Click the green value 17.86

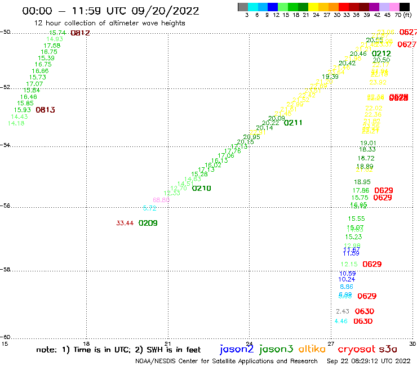click(x=361, y=190)
